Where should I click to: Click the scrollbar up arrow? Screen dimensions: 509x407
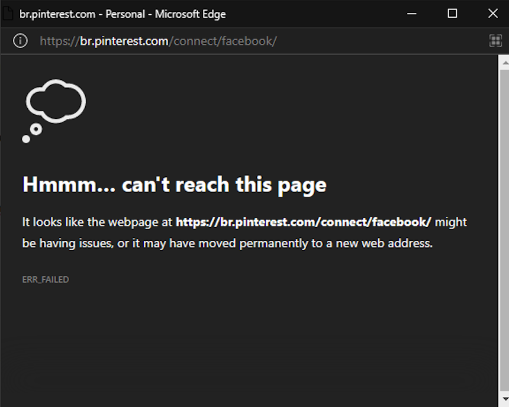(505, 63)
